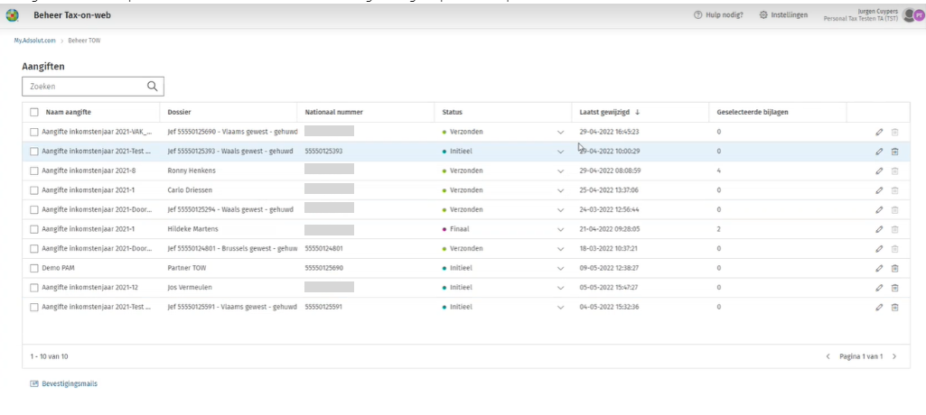Edit the aangifte of dossier Jef 55550124801
The image size is (926, 415).
click(x=879, y=249)
